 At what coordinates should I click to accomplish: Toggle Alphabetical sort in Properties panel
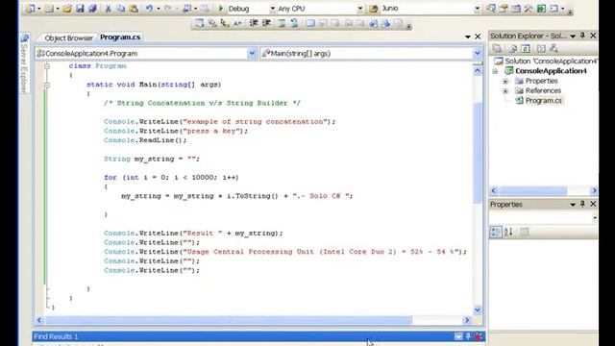tap(508, 232)
